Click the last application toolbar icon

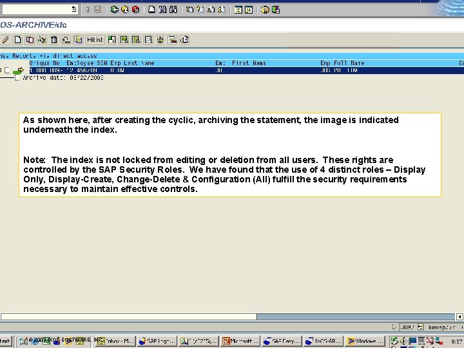pyautogui.click(x=185, y=40)
